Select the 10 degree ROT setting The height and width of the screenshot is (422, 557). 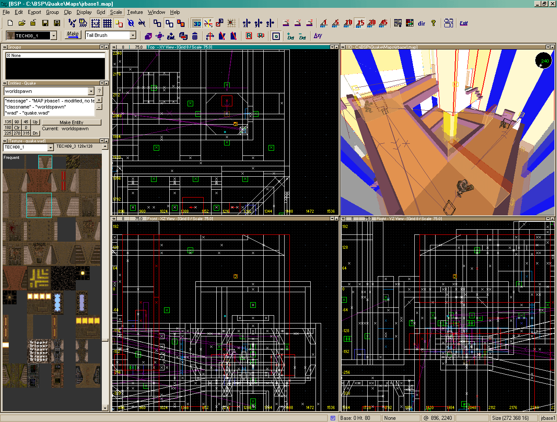point(348,23)
